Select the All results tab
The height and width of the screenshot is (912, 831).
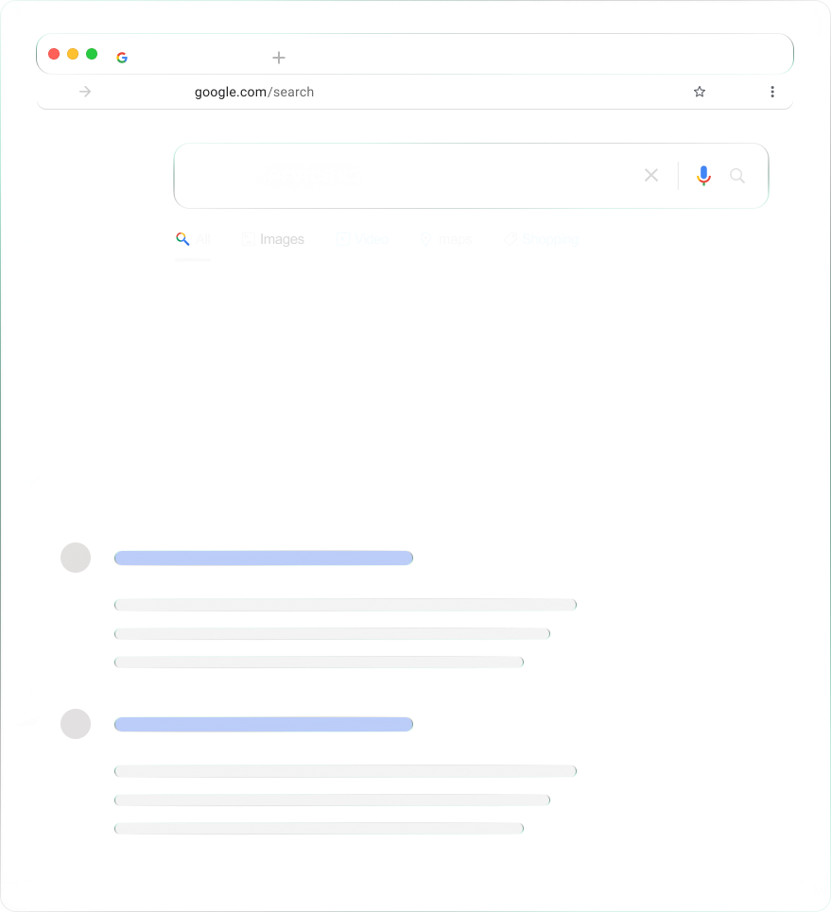[193, 239]
